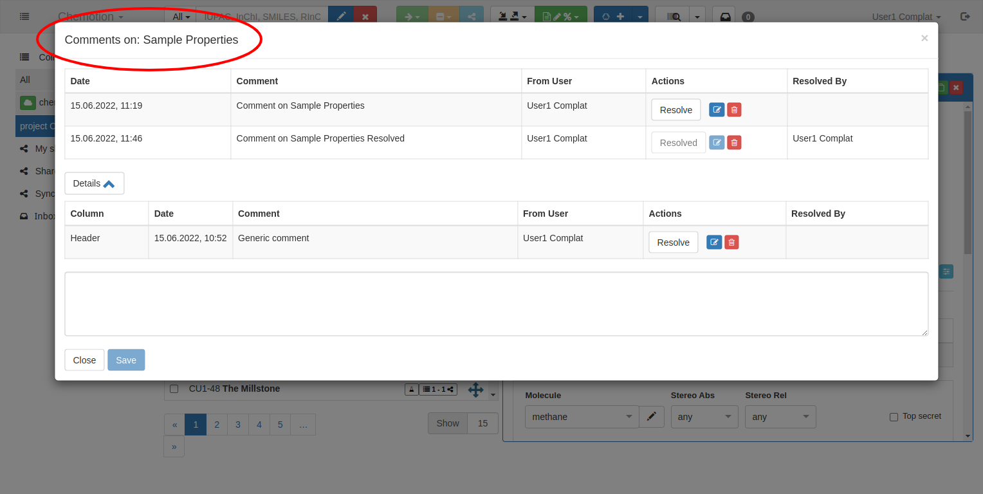Click the collections list icon in sidebar
The width and height of the screenshot is (983, 494).
point(24,57)
